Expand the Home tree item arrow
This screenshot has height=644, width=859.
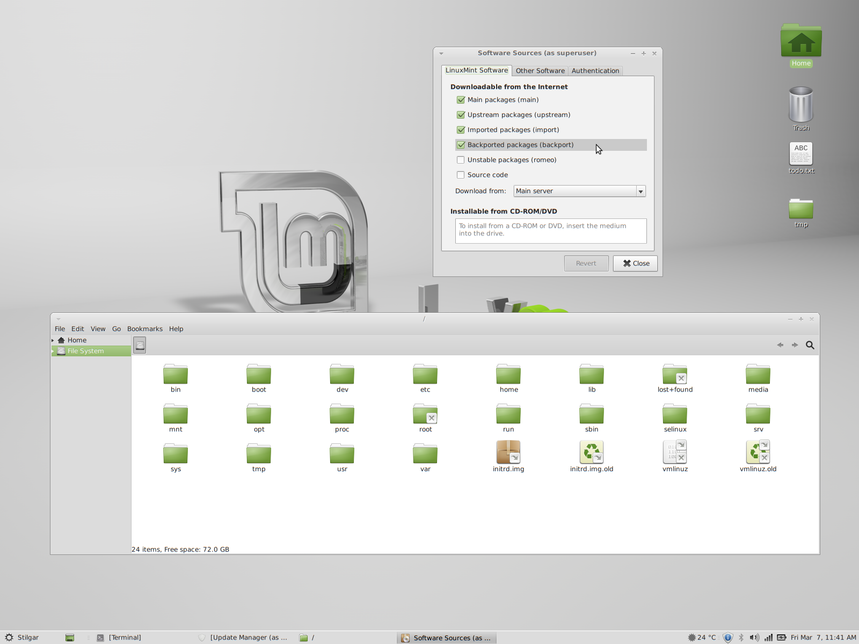(x=53, y=340)
